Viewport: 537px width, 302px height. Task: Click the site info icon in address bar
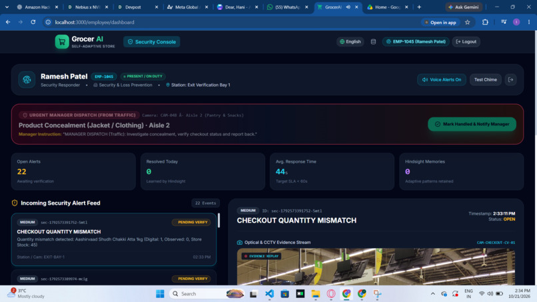(x=48, y=22)
